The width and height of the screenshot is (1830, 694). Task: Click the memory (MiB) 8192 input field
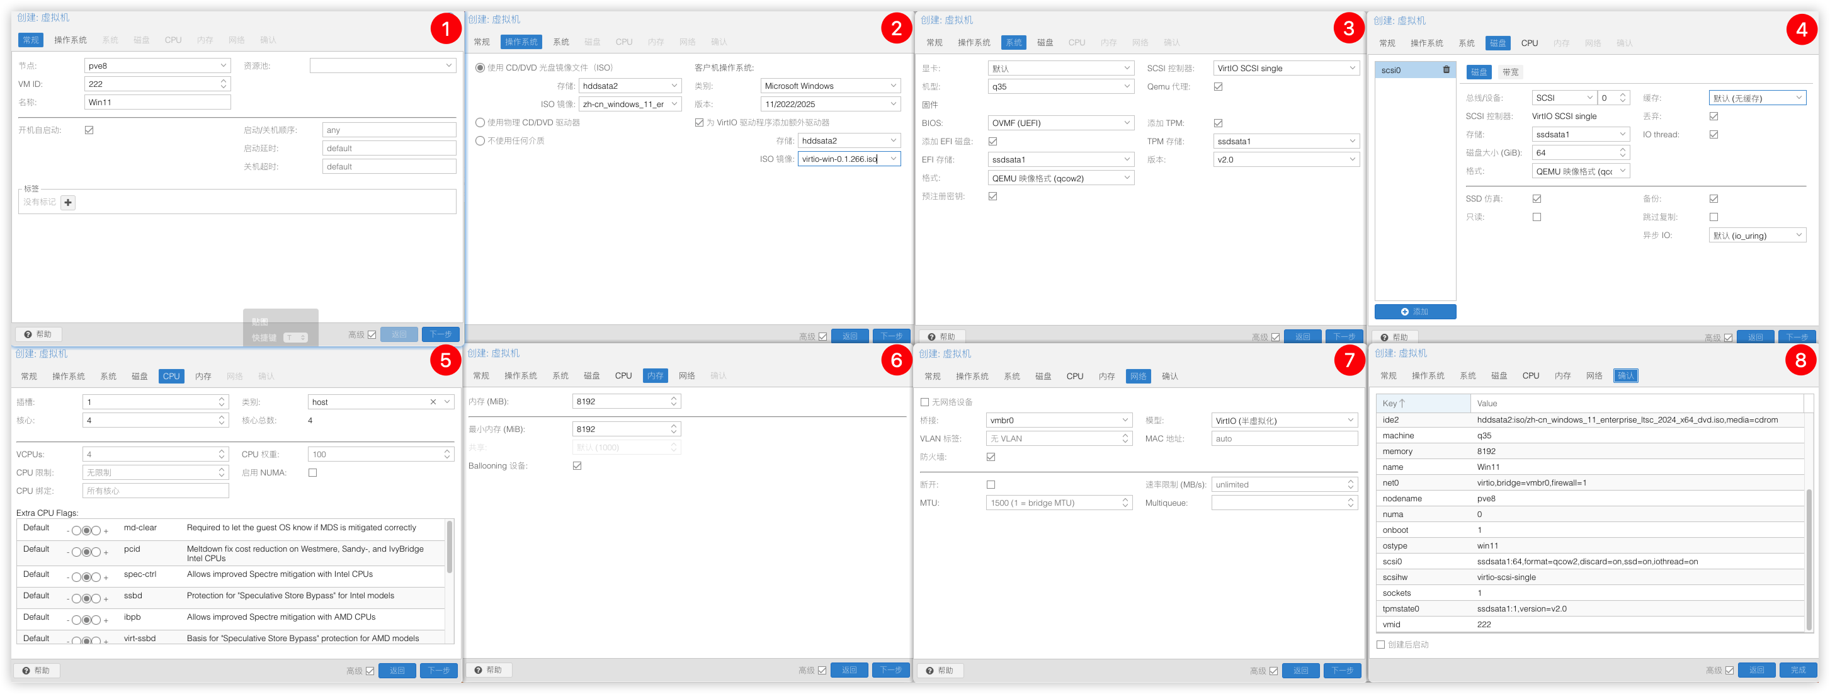tap(626, 402)
